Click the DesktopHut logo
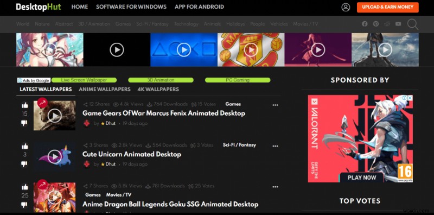Screen dimensions: 434x215 pos(39,7)
